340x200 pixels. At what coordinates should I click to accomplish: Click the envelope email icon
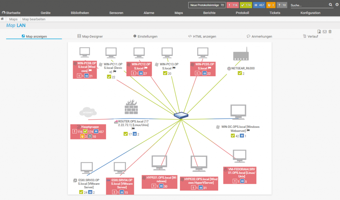click(x=324, y=31)
